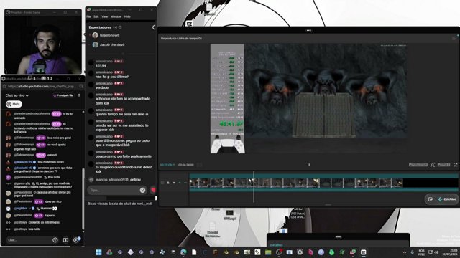Screen dimensions: 460x258
Task: Open the Edit menu in the chat app window
Action: 96,17
